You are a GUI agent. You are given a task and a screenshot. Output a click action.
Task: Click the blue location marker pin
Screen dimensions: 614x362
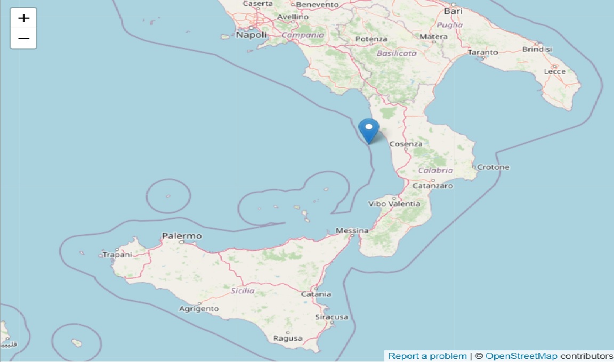click(x=369, y=131)
